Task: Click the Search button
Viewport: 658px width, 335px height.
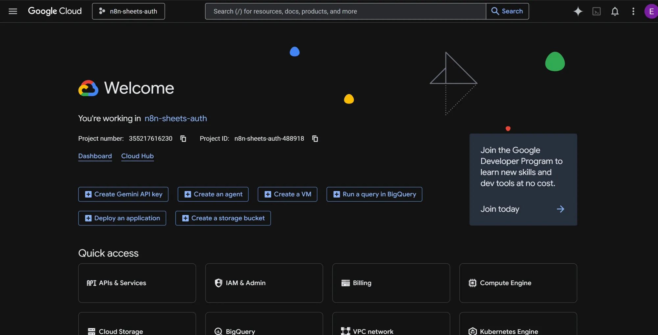Action: tap(507, 11)
